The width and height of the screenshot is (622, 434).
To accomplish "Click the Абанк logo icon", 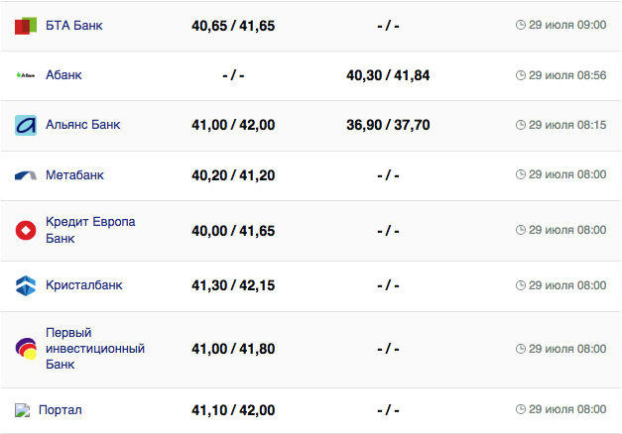I will pyautogui.click(x=26, y=75).
